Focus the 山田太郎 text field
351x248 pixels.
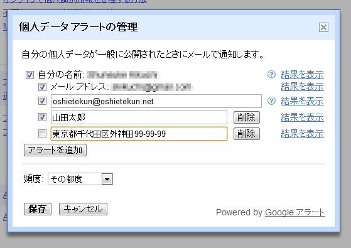coord(139,117)
